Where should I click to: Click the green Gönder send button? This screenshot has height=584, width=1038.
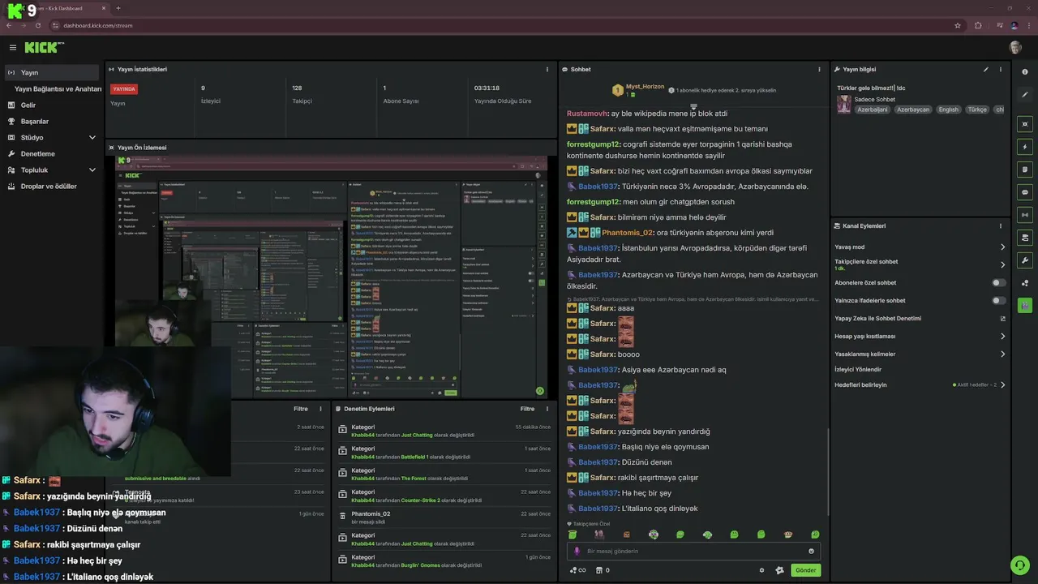coord(805,570)
